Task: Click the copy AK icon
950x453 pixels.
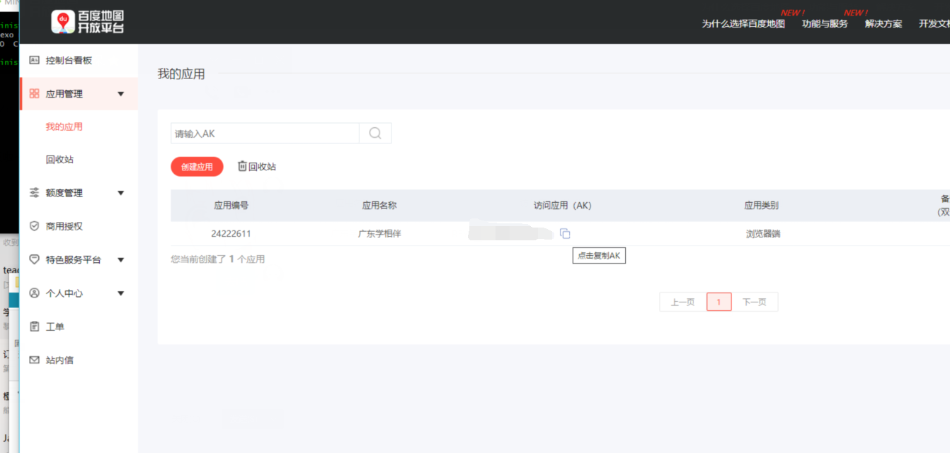Action: 565,234
